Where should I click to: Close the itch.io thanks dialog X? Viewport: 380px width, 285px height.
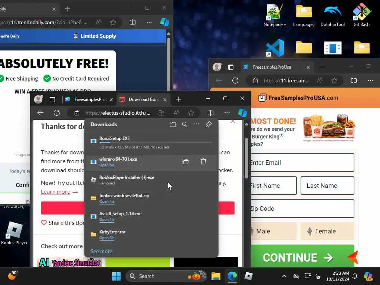pos(233,121)
